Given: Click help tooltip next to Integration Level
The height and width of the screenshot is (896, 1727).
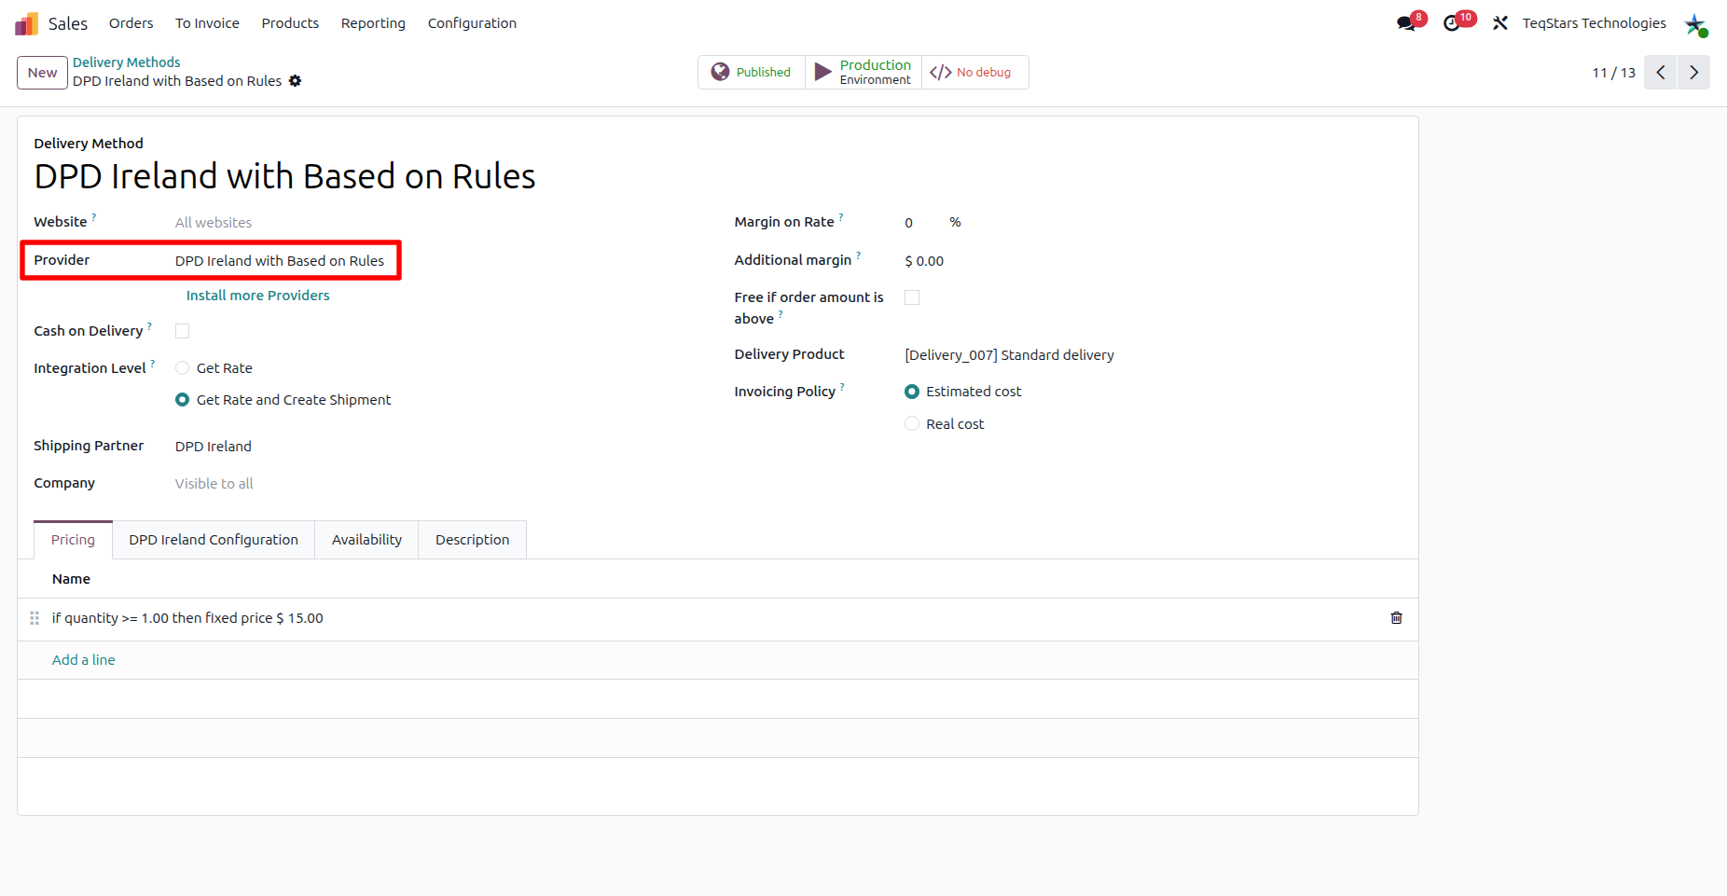Looking at the screenshot, I should coord(153,364).
